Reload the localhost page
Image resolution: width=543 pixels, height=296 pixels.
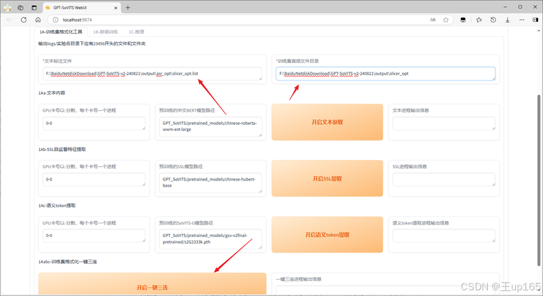(24, 19)
